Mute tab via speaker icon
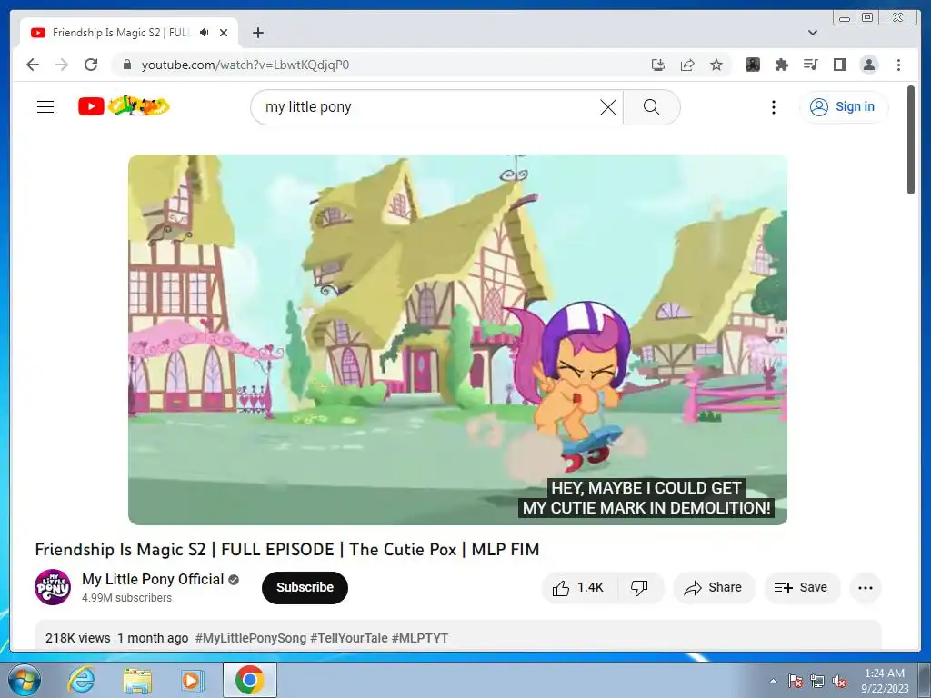Screen dimensions: 931x698 205,33
